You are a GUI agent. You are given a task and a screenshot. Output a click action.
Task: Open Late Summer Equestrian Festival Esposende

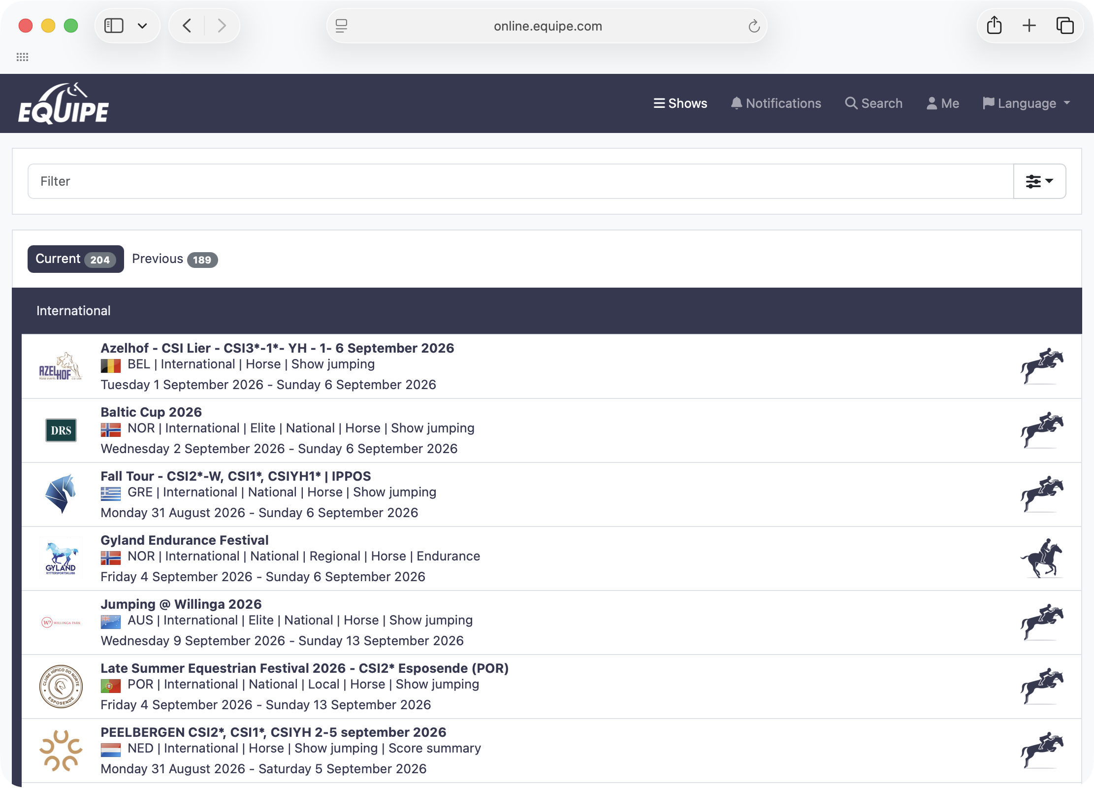click(305, 668)
